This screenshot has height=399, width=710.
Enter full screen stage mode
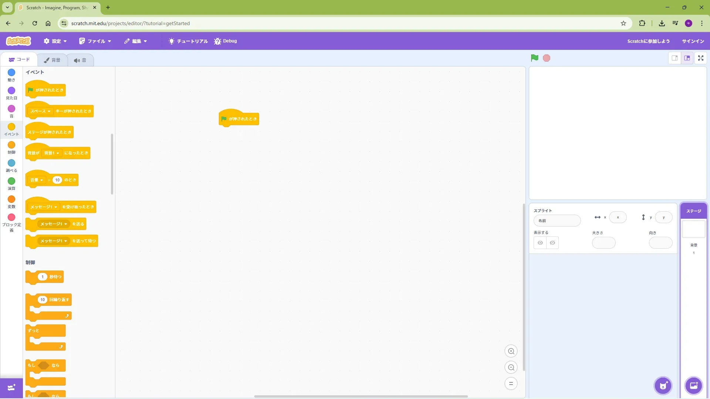700,58
